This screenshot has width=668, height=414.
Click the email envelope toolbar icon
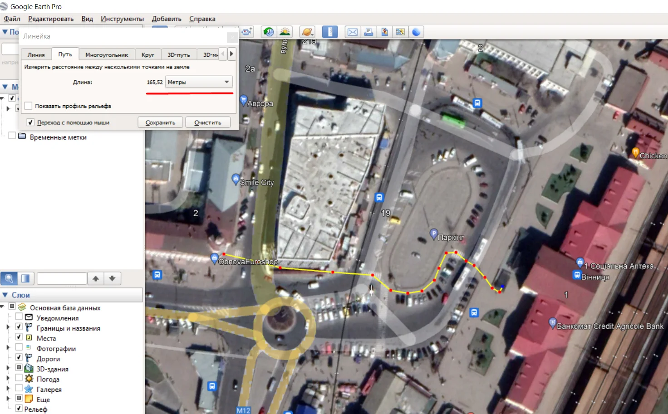click(x=352, y=32)
